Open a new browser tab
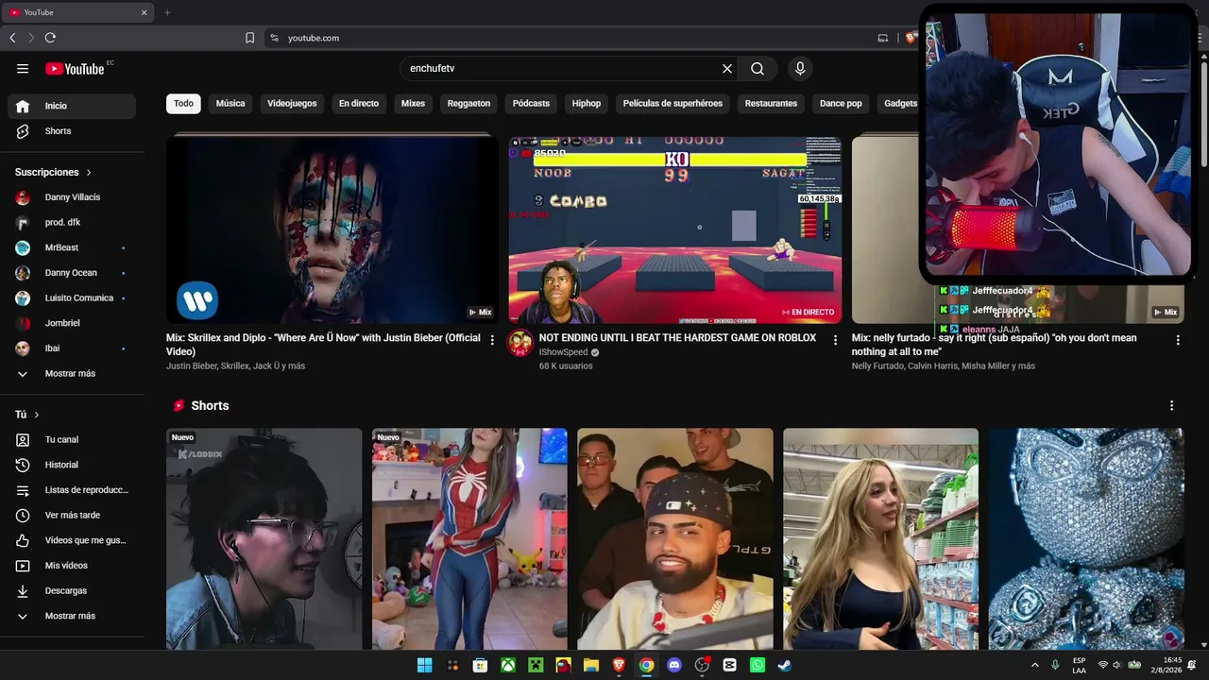1209x680 pixels. pos(167,12)
